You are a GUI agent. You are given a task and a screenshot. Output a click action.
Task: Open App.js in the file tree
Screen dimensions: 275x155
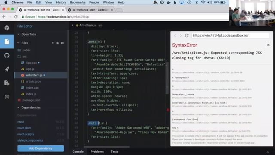click(30, 69)
